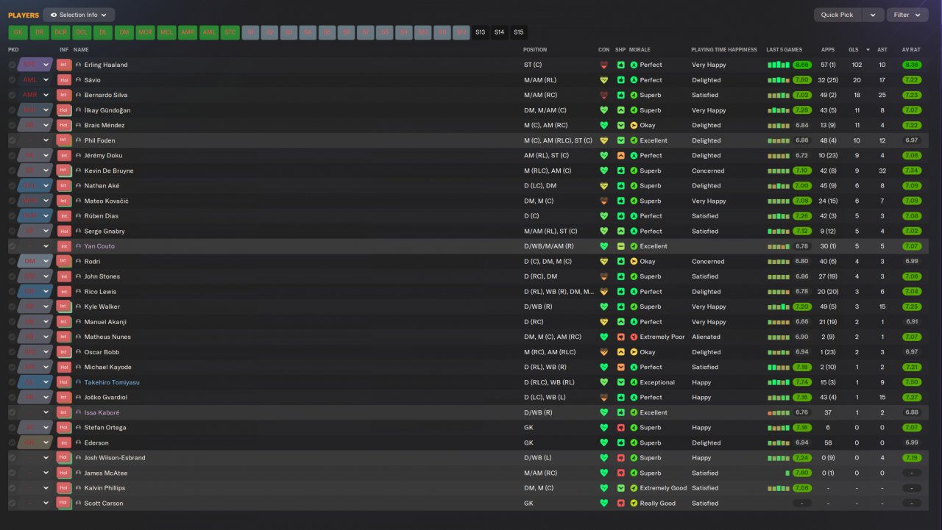Toggle the picked checkmark for Sávio

pyautogui.click(x=12, y=80)
